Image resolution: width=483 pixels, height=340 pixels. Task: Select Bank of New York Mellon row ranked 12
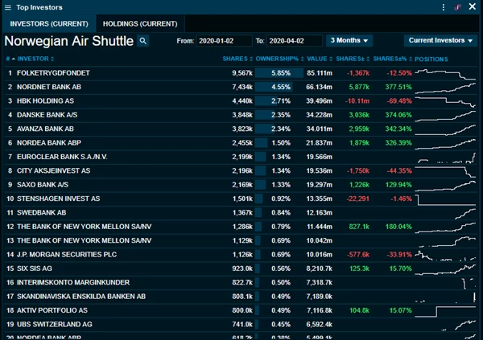[x=241, y=227]
